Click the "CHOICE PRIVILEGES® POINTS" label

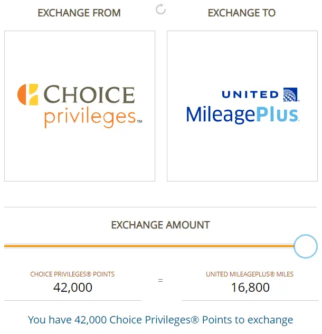73,274
